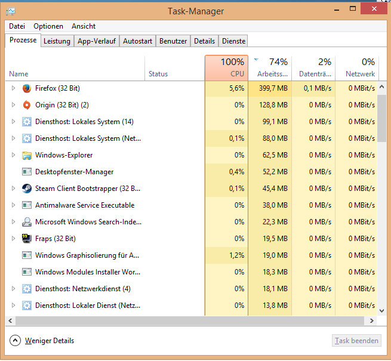The image size is (391, 361).
Task: Click the Weniger Details collapse arrow icon
Action: [x=15, y=341]
